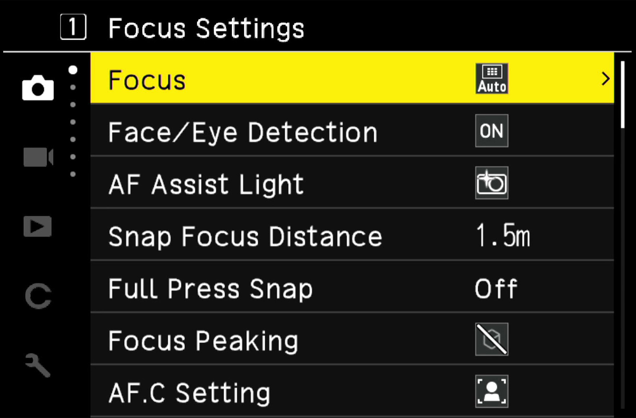
Task: Select the Face/Eye Detection menu item
Action: click(x=352, y=131)
